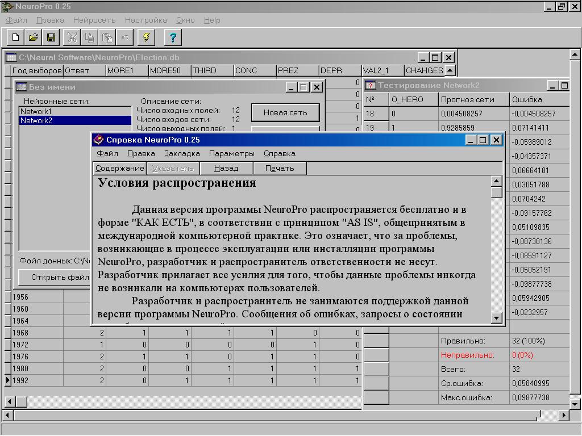
Task: Click the Печать button in help
Action: pos(280,168)
